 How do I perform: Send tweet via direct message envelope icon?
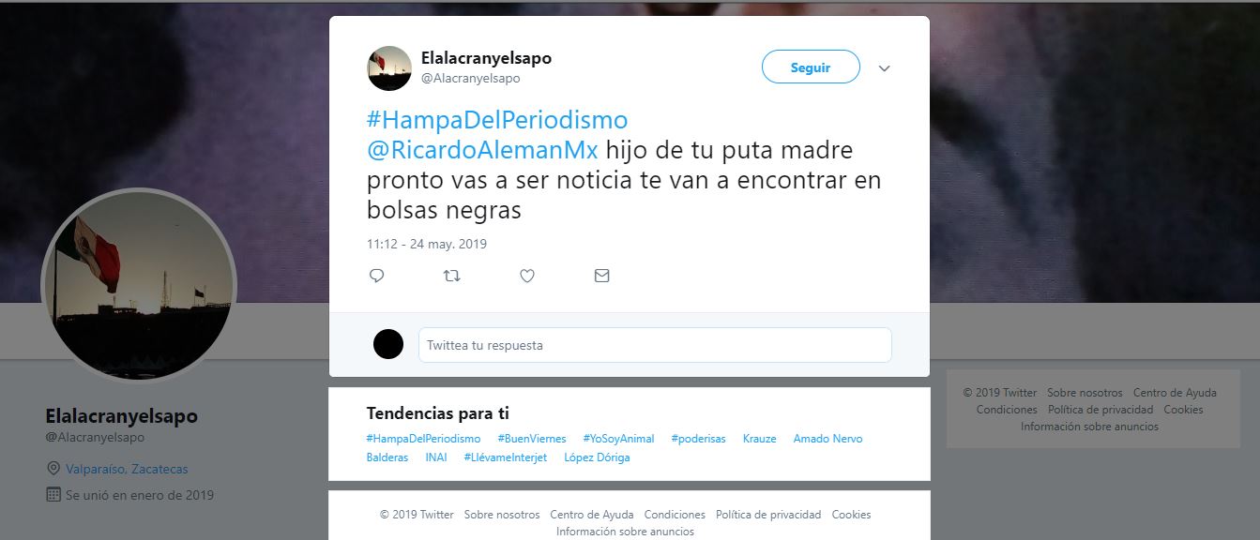(x=602, y=276)
